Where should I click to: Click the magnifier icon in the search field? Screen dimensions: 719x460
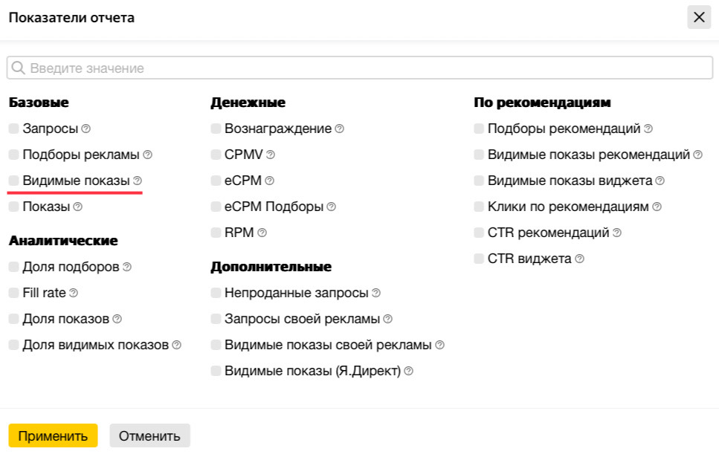(x=18, y=68)
